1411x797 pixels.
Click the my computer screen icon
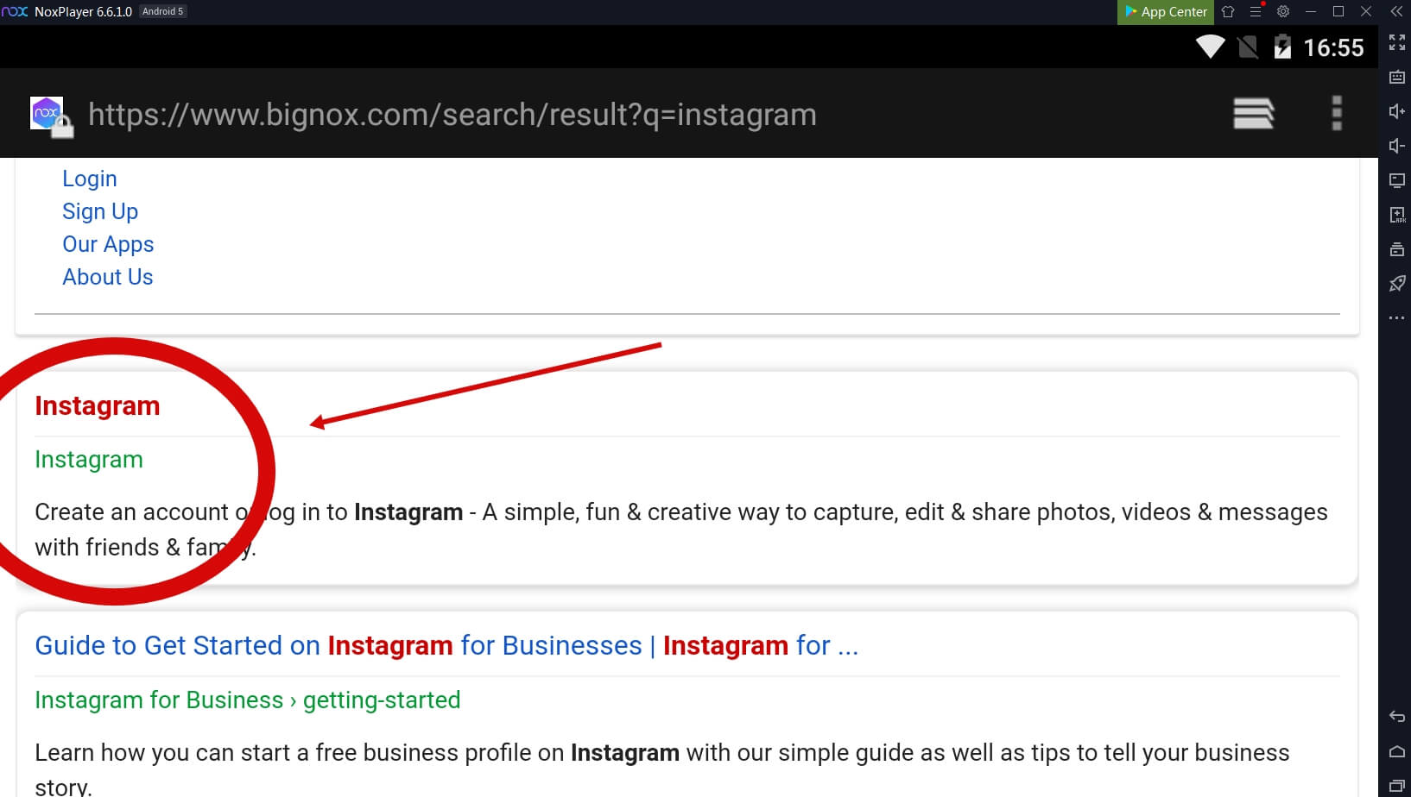1396,180
